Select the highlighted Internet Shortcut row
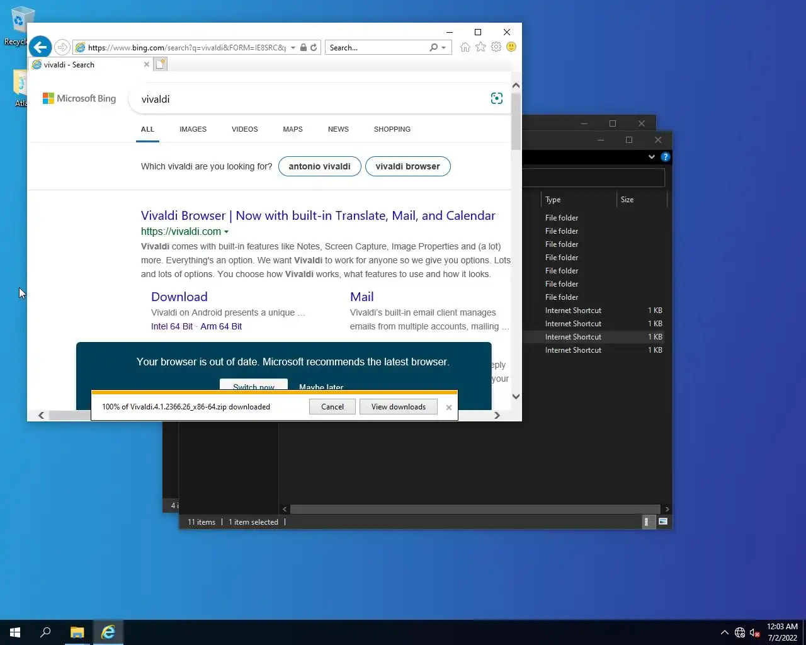806x645 pixels. (593, 337)
